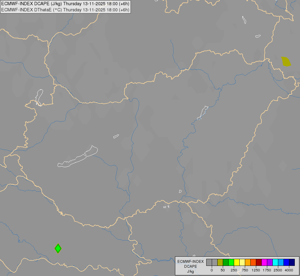Viewport: 300px width, 276px height.
Task: Click legend tick label 4000
Action: [289, 270]
